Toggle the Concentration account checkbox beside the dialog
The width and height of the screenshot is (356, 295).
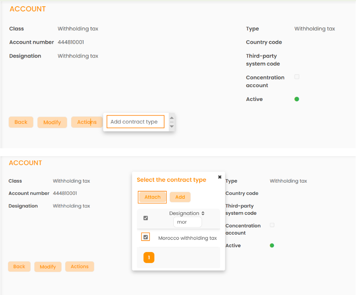tap(272, 225)
